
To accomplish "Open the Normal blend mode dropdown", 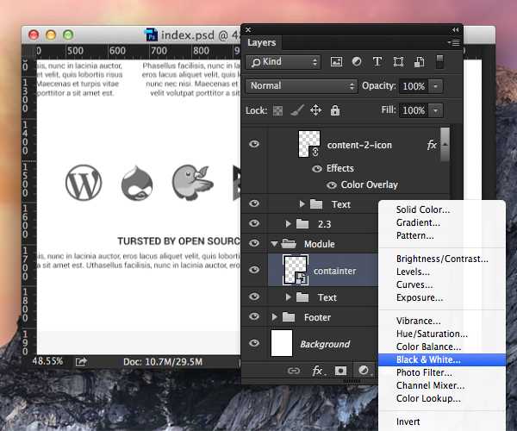I will coord(302,86).
